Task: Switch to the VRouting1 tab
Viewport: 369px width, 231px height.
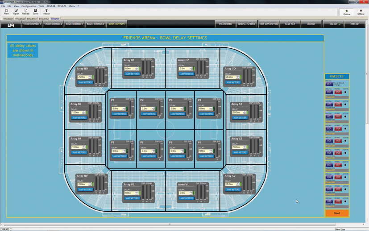Action: click(8, 19)
